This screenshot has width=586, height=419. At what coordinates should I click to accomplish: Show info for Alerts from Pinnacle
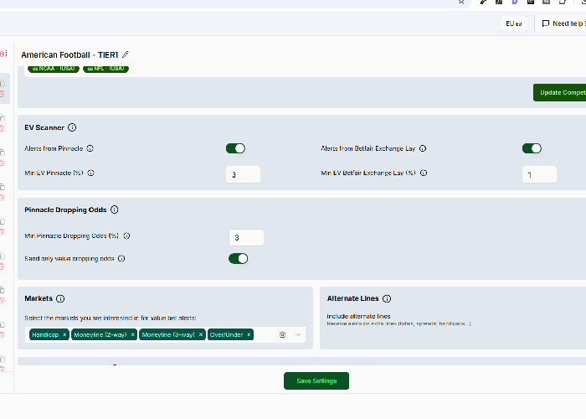pyautogui.click(x=90, y=148)
